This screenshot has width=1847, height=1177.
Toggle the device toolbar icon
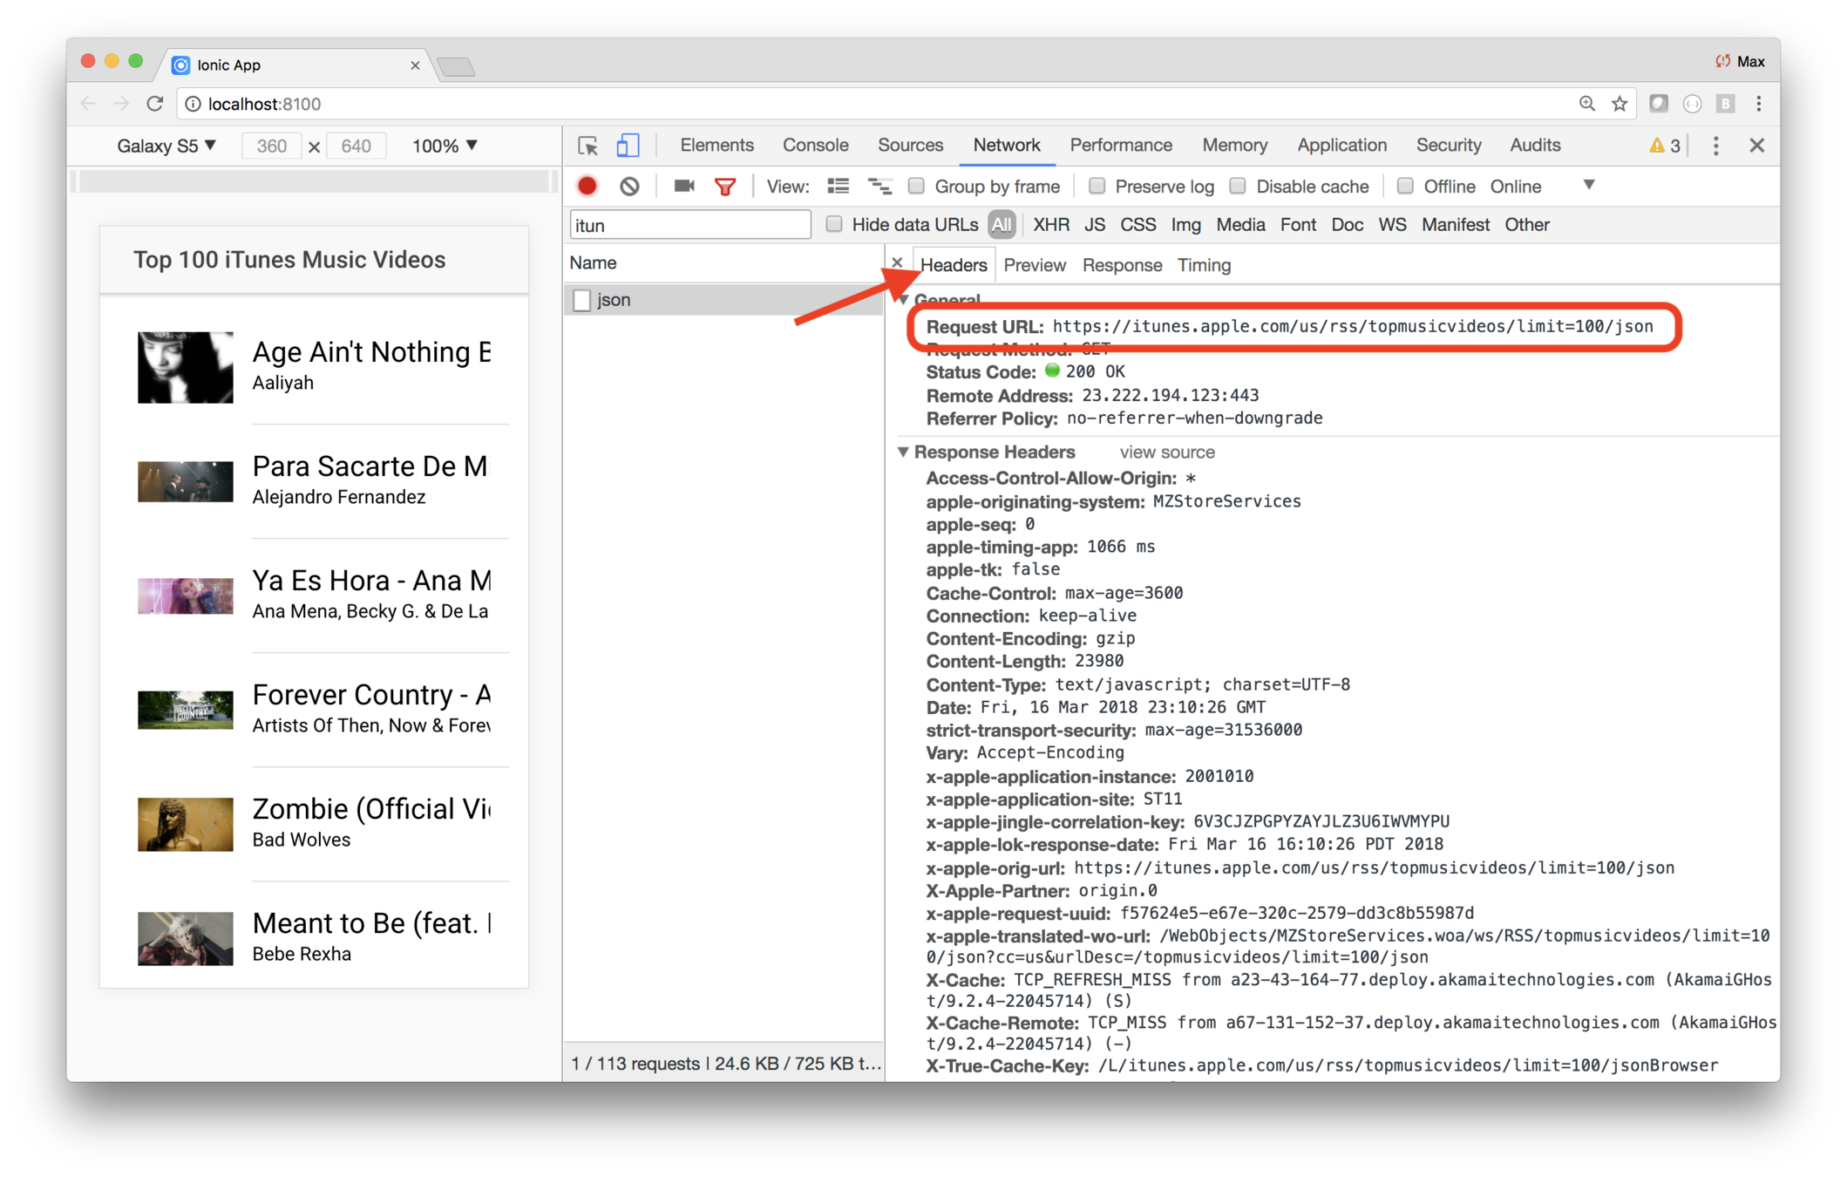[628, 146]
